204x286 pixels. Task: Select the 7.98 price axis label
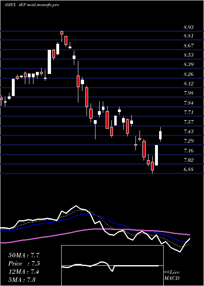pyautogui.click(x=188, y=93)
